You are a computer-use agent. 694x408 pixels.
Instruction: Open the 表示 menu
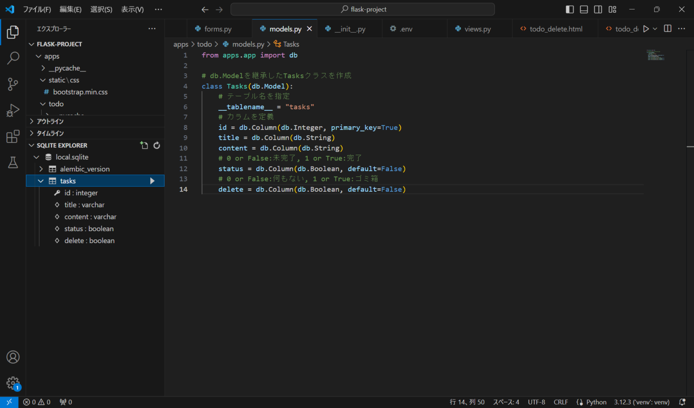[x=131, y=9]
